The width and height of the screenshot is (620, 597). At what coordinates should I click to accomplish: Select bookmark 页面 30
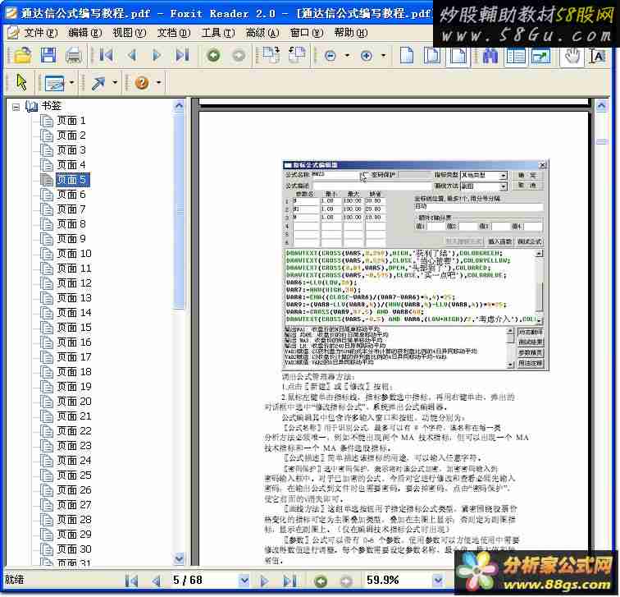[74, 549]
